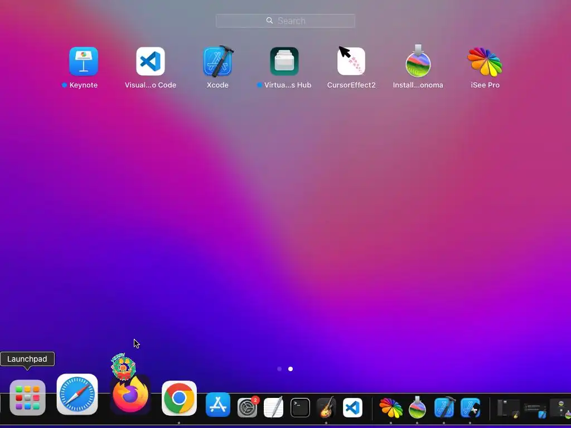Screen dimensions: 571x428
Task: Launch the CursorEffect2 app
Action: (351, 61)
